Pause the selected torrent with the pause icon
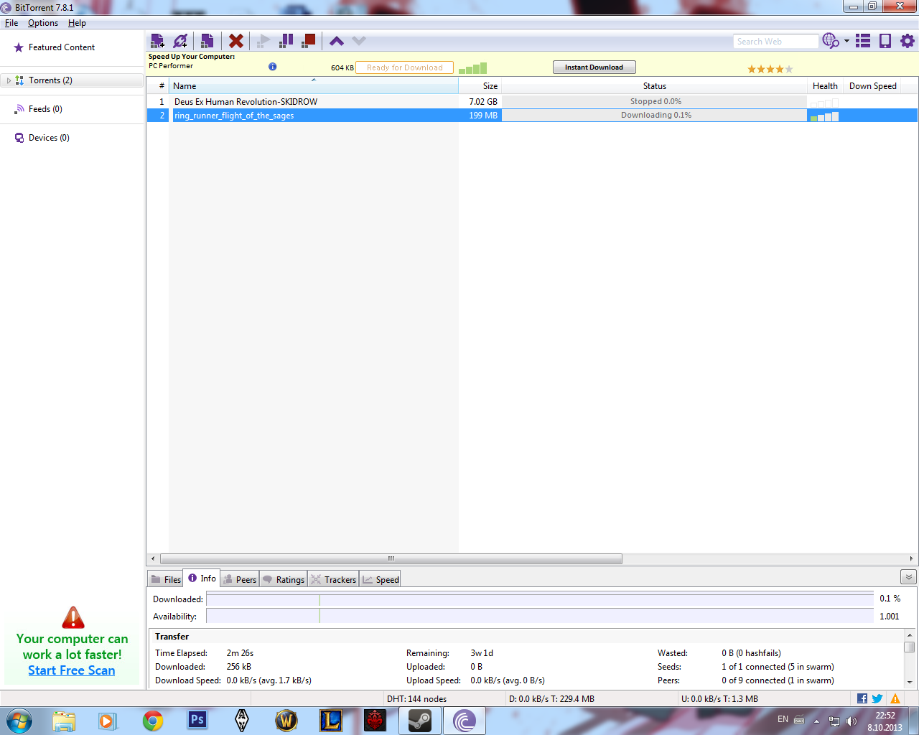The height and width of the screenshot is (735, 919). (286, 41)
